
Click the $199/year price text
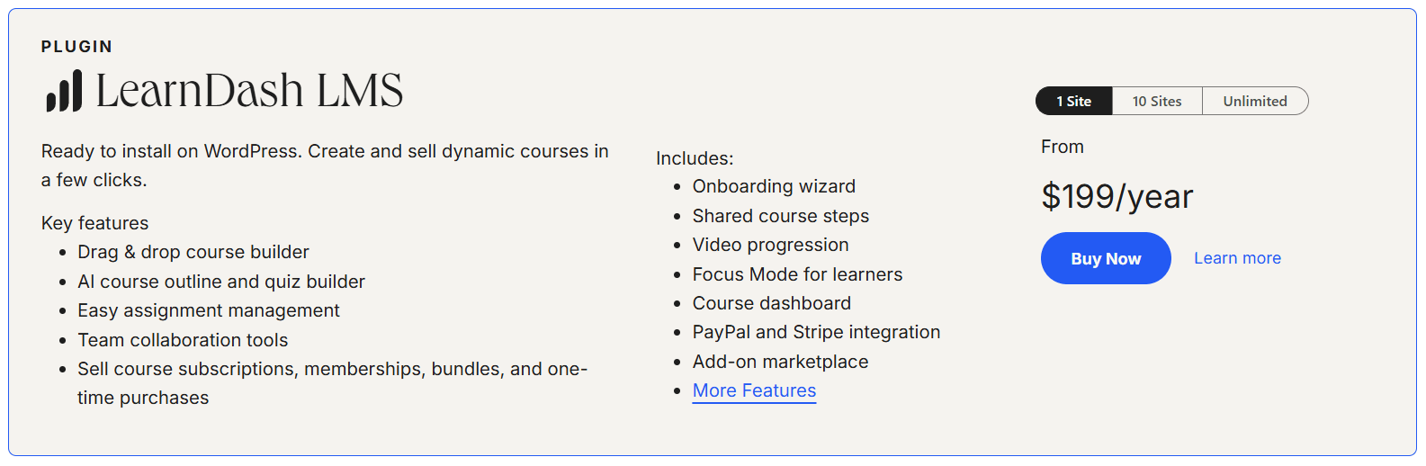point(1117,196)
